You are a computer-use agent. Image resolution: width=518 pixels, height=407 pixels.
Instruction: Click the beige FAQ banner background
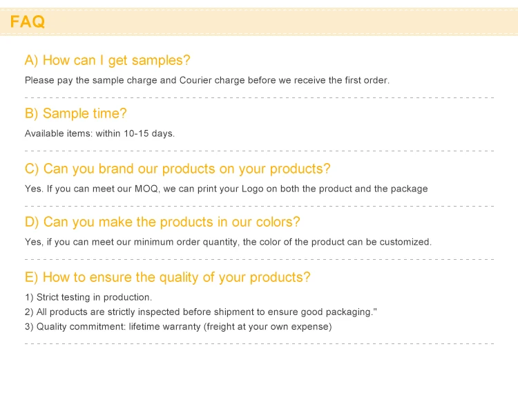click(x=281, y=22)
